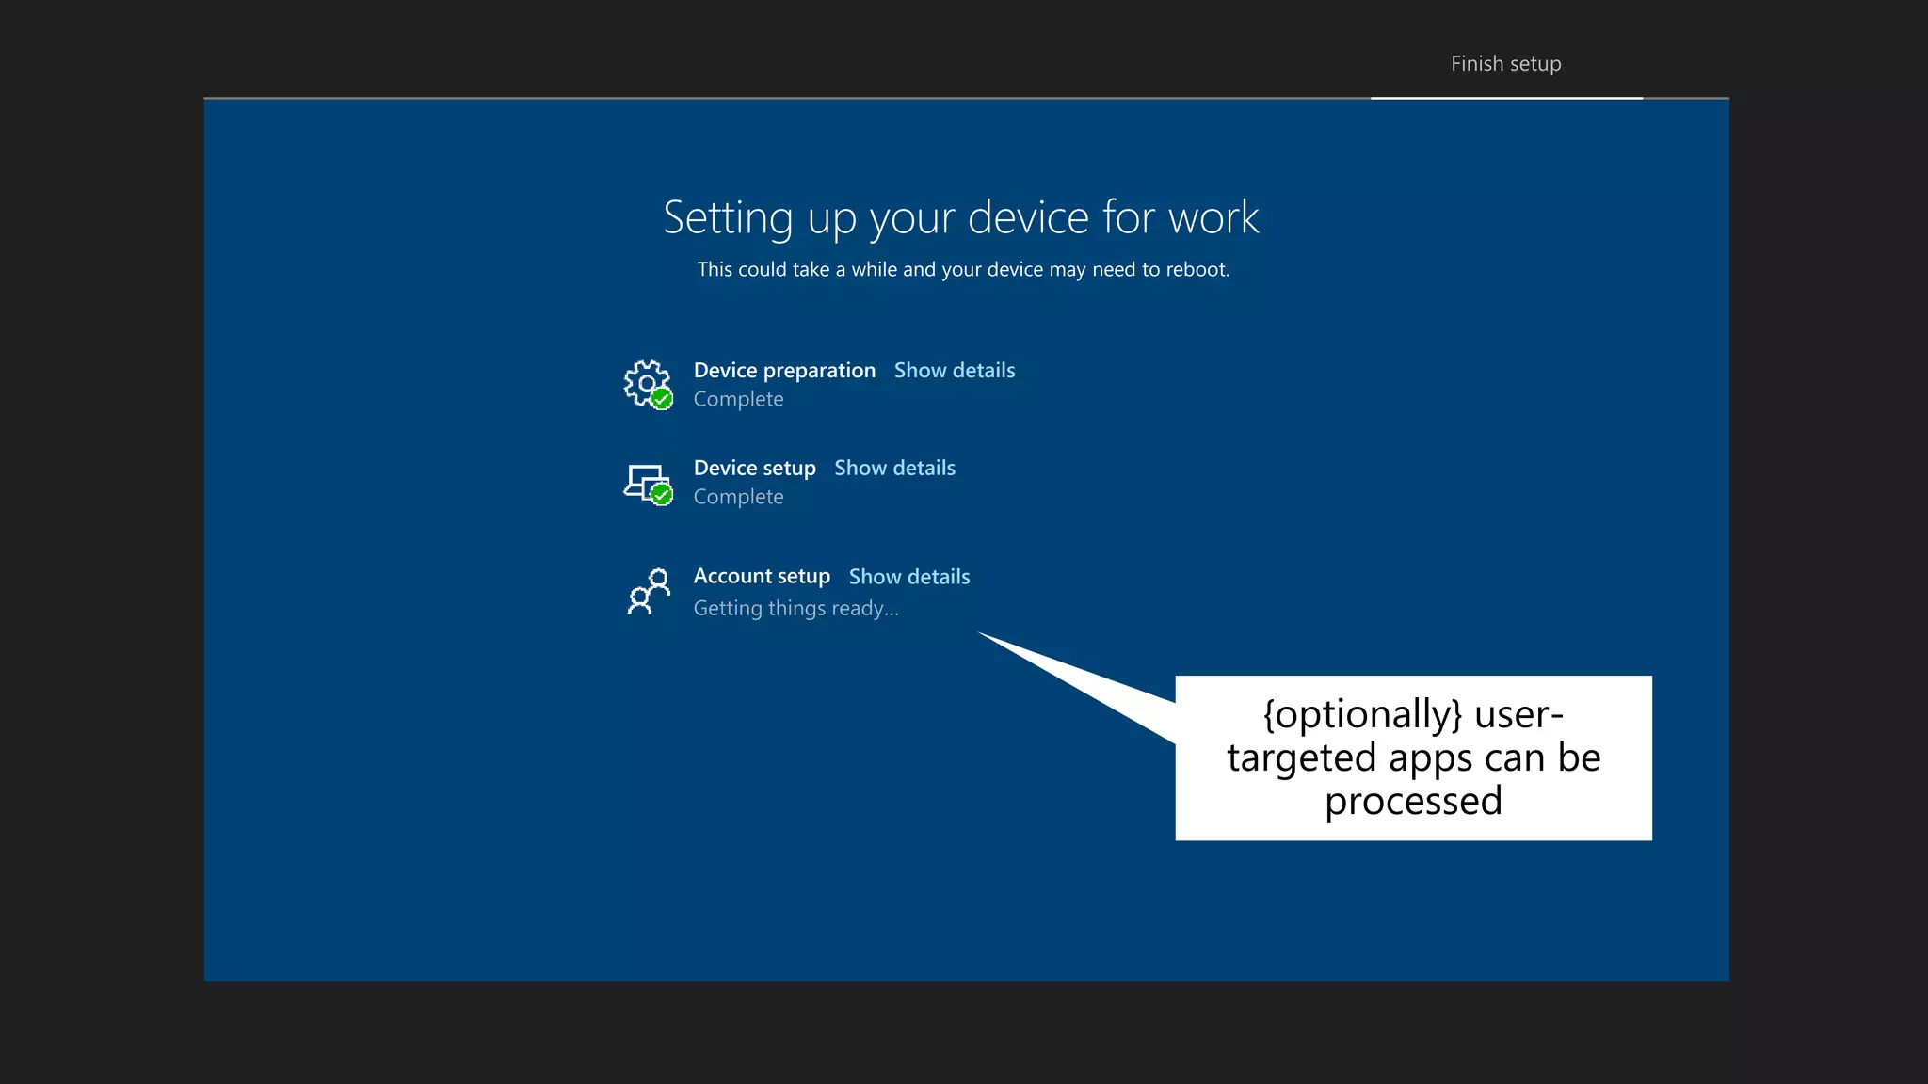
Task: Click the 'This could take a while' subtitle
Action: point(963,269)
